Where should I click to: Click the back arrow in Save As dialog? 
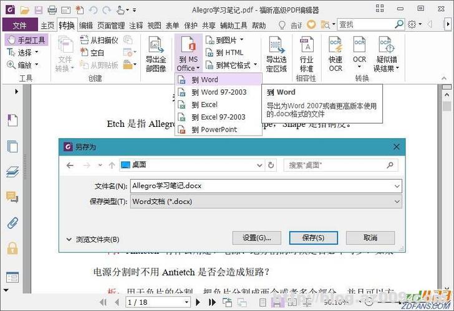[70, 165]
